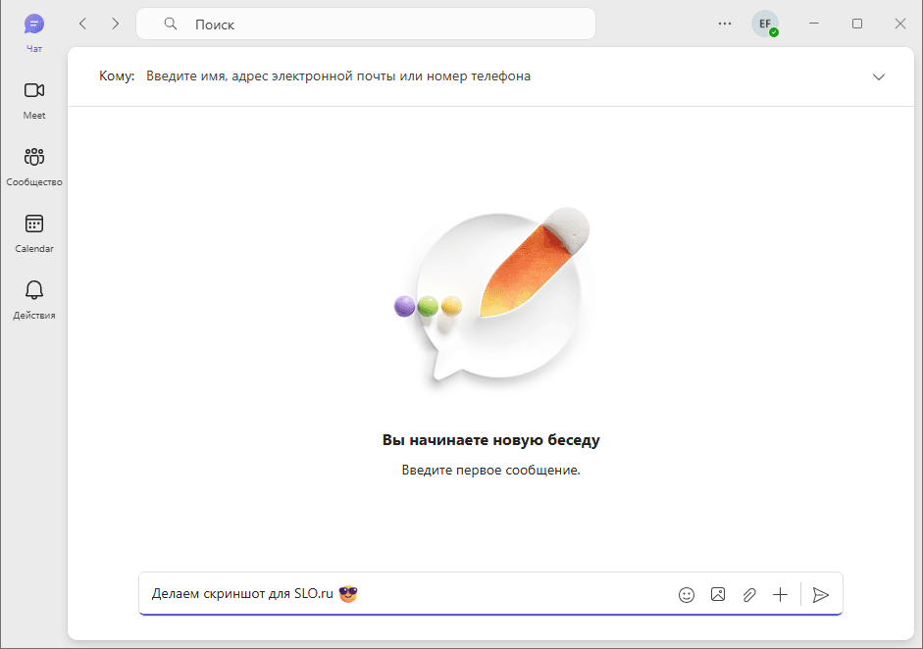923x649 pixels.
Task: Open the emoji picker smiley icon
Action: point(687,594)
